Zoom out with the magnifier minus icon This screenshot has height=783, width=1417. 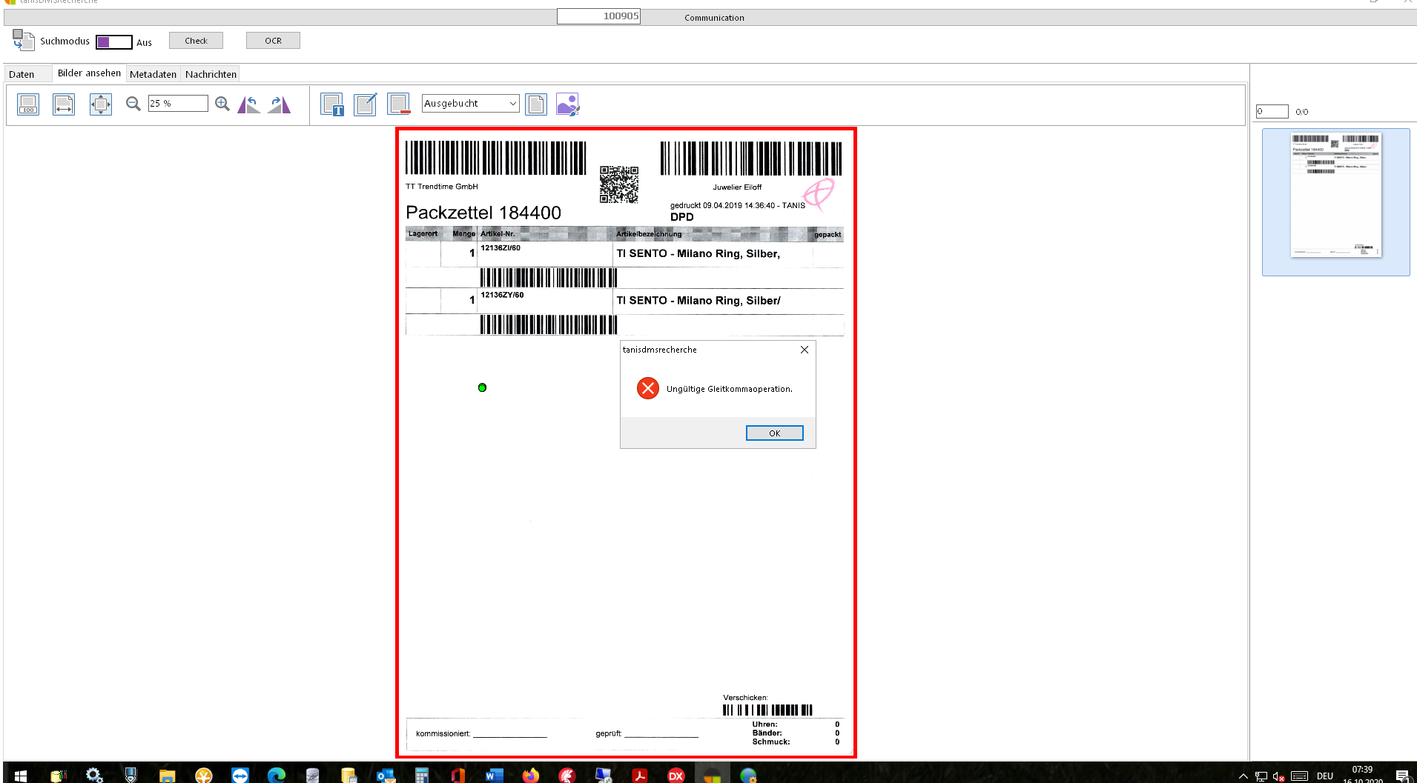(133, 104)
